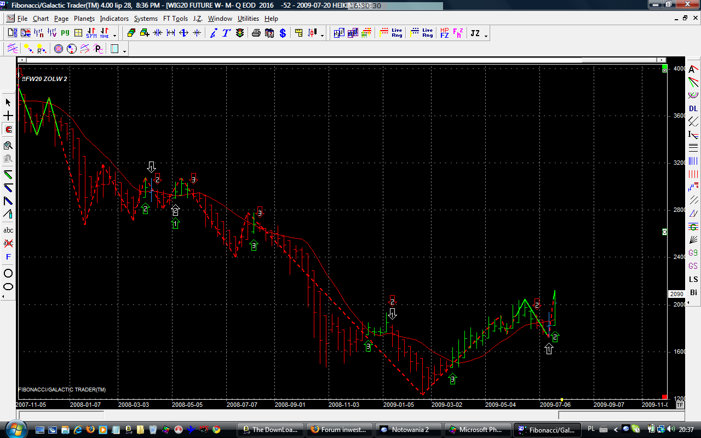Viewport: 701px width, 438px height.
Task: Open the FT Tools menu
Action: (x=175, y=19)
